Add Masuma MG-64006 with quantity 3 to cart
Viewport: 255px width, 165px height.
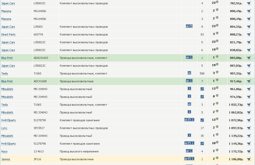[249, 19]
